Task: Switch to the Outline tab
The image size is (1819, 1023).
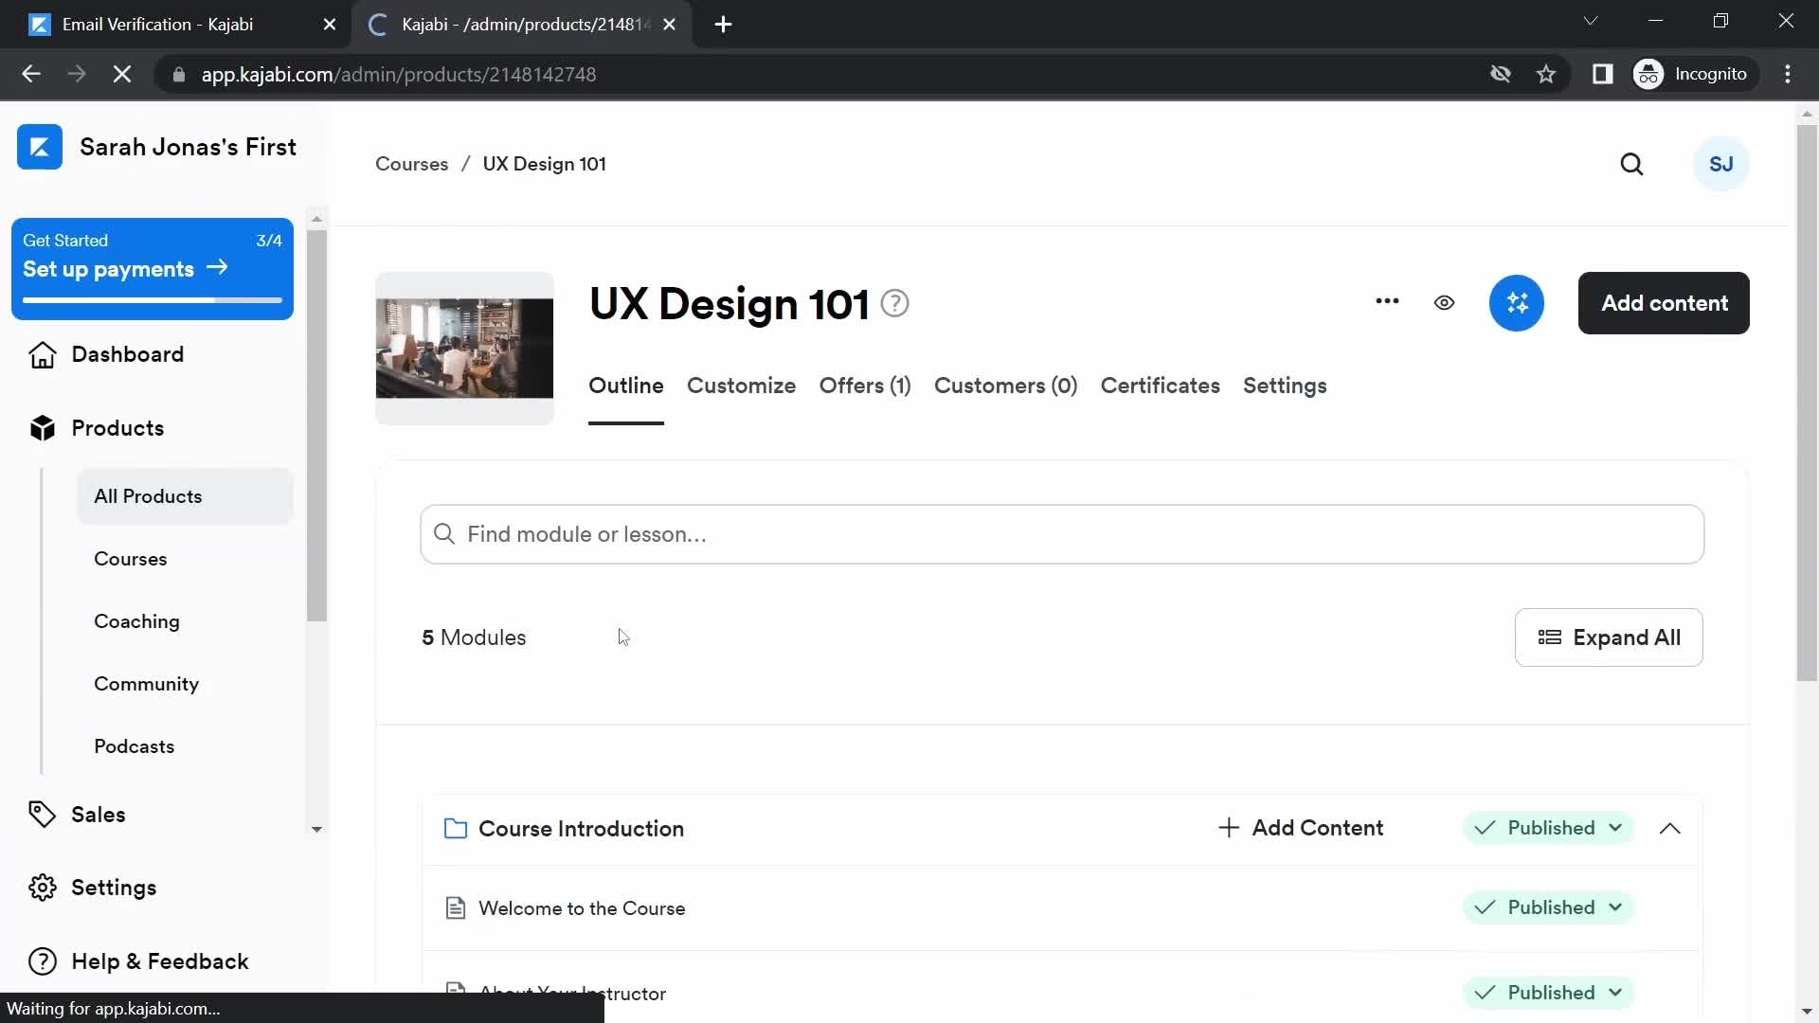Action: coord(626,386)
